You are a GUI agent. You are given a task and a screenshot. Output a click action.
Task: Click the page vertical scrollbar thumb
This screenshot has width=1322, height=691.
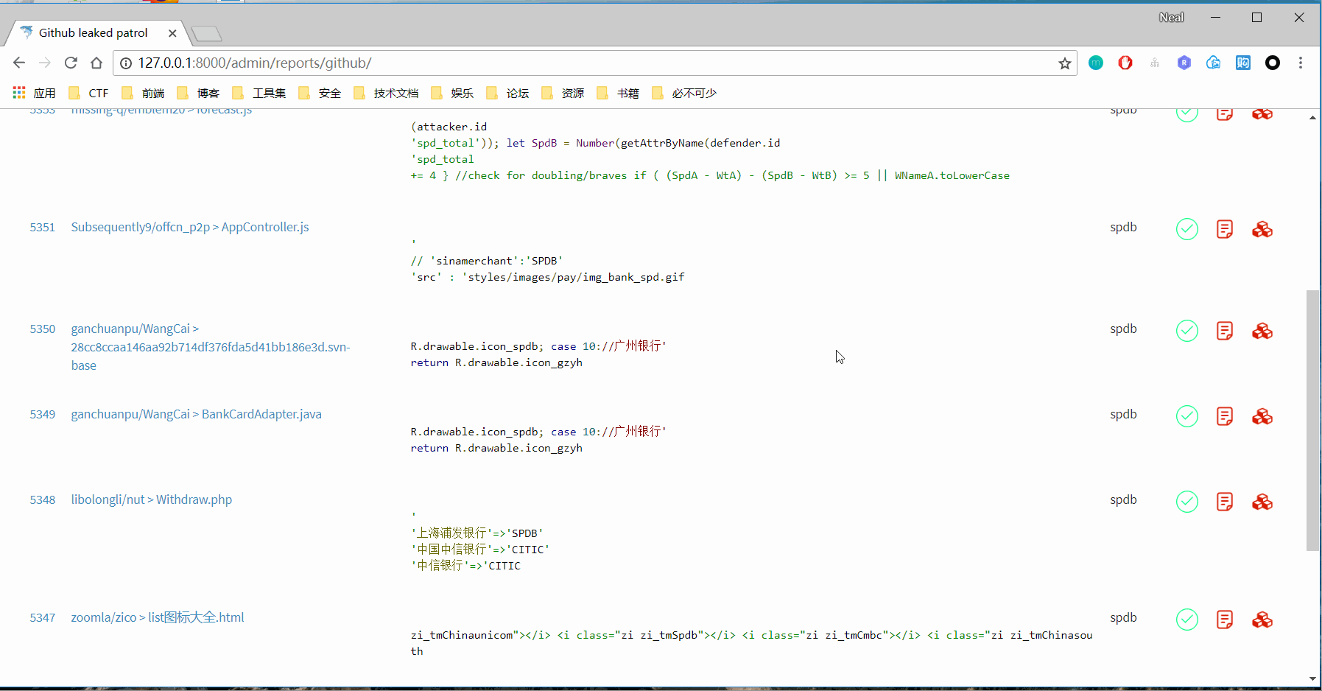tap(1312, 420)
